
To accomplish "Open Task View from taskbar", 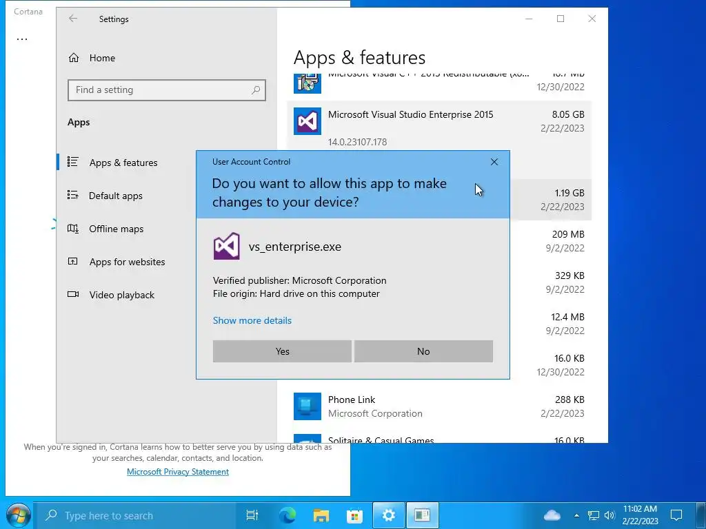I will [252, 515].
